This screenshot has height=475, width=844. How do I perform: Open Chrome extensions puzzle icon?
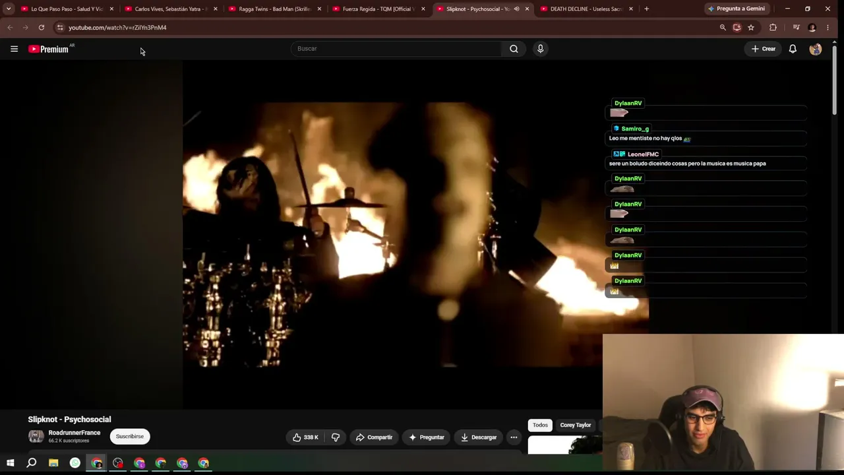[x=773, y=28]
